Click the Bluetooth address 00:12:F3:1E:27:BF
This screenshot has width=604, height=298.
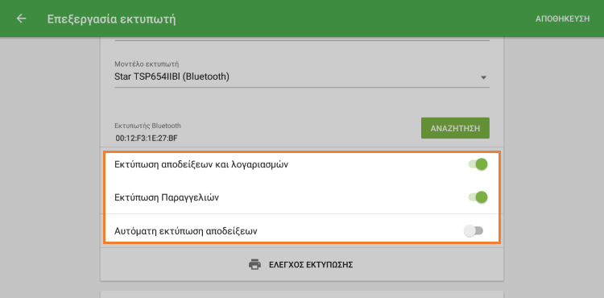pyautogui.click(x=147, y=138)
